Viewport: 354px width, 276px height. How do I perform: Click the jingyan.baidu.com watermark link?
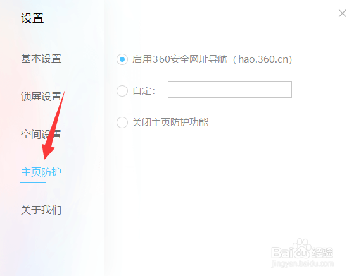(x=302, y=263)
